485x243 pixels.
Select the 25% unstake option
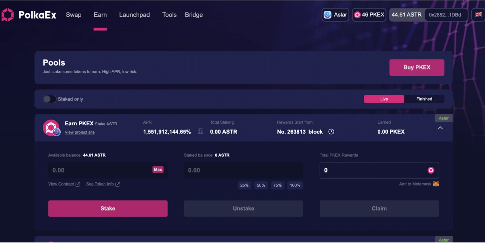tap(244, 185)
